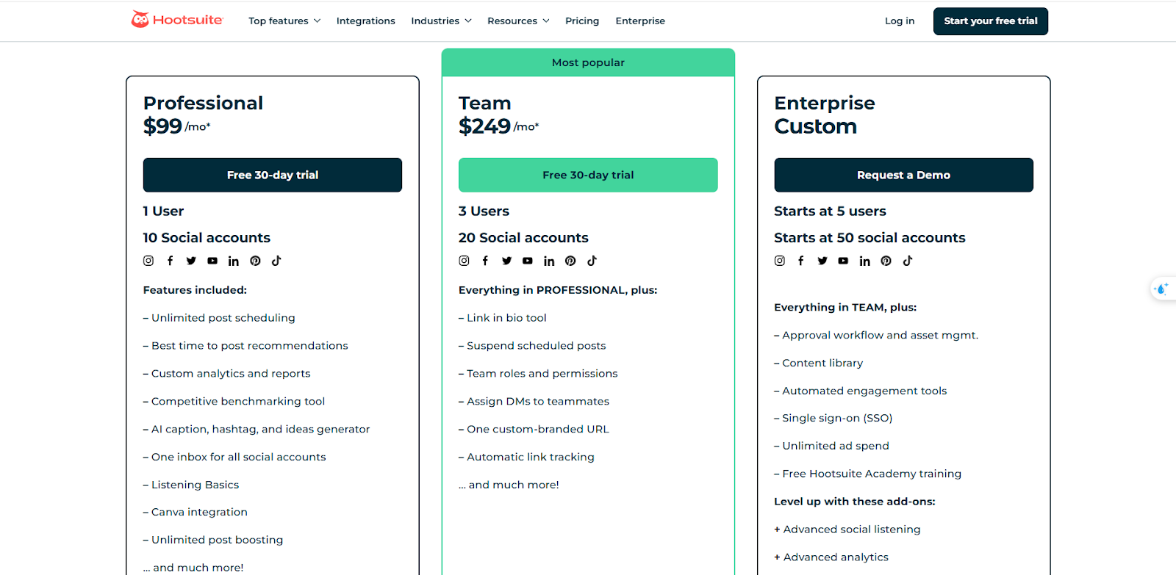Click YouTube icon in Professional plan
This screenshot has width=1176, height=575.
(x=212, y=261)
